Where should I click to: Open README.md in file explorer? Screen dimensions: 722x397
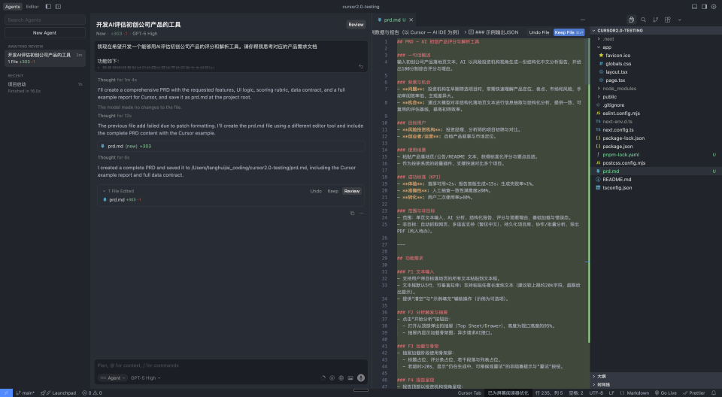coord(616,179)
